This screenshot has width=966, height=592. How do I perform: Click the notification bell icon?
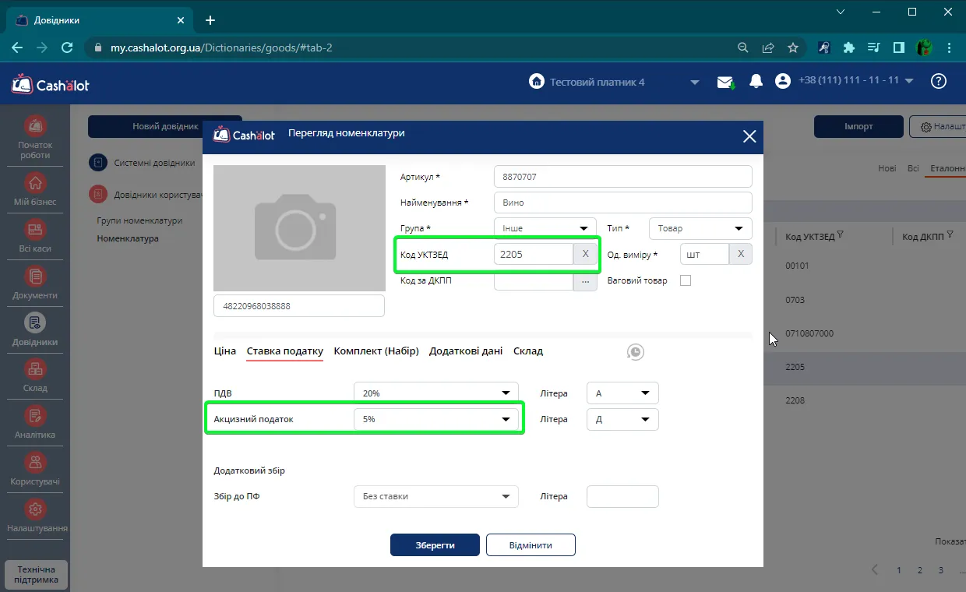[756, 82]
